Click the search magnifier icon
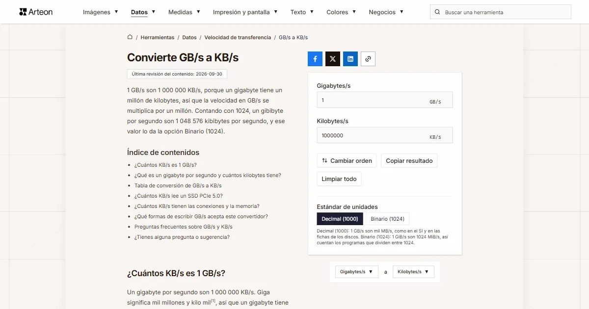 (438, 12)
